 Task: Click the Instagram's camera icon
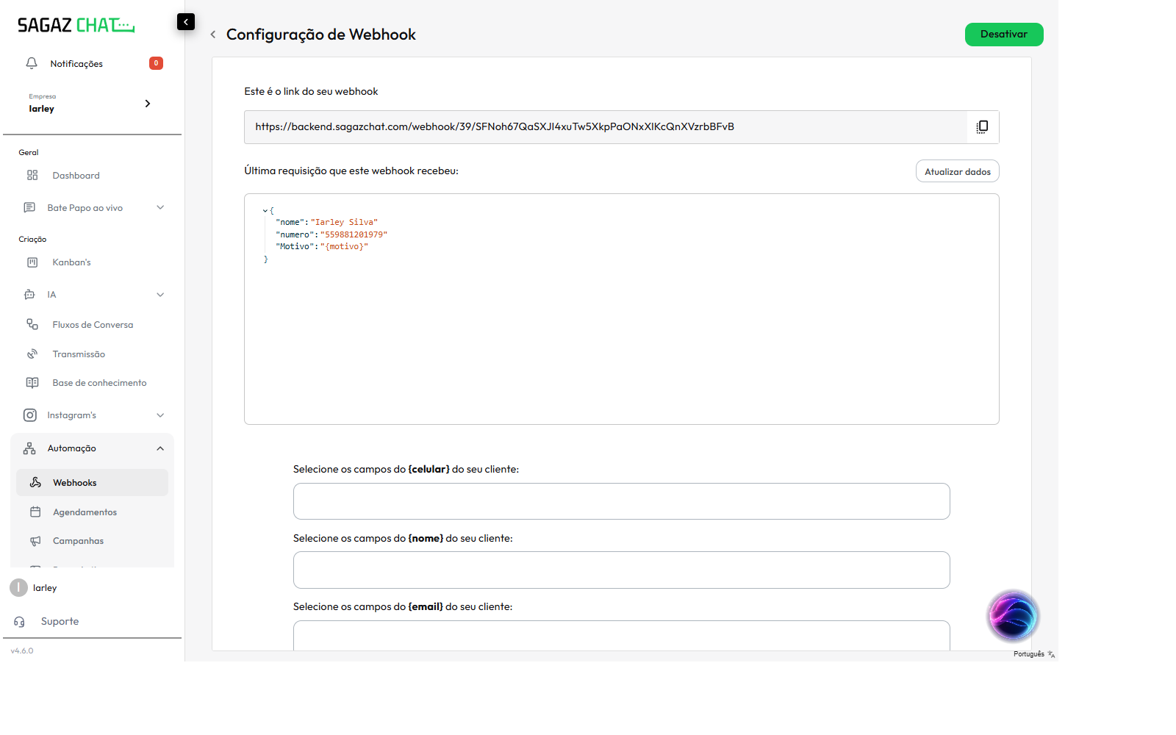(30, 415)
